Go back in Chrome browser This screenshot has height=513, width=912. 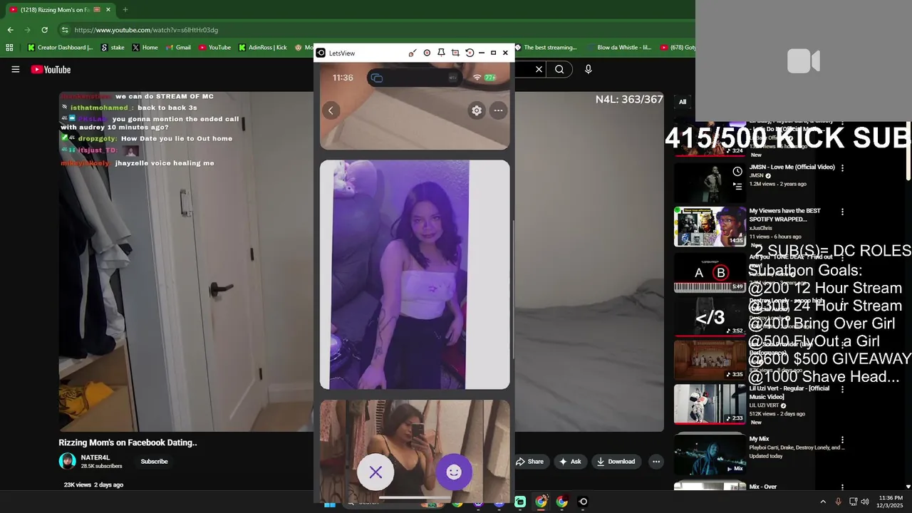point(10,30)
